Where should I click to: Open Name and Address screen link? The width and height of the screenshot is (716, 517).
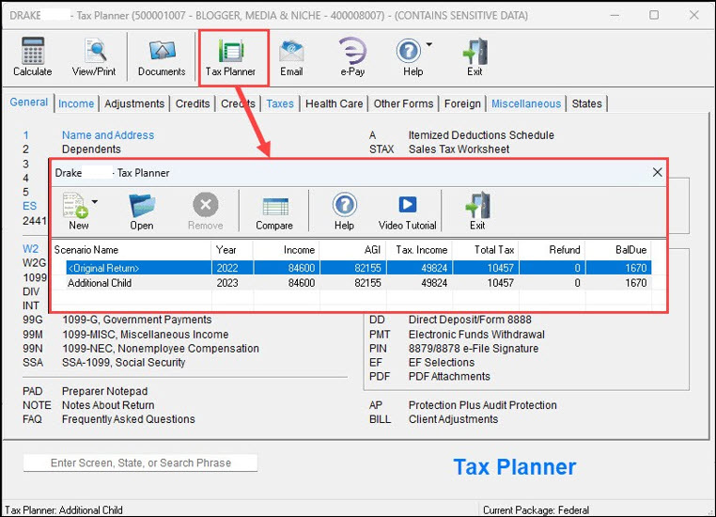tap(108, 135)
